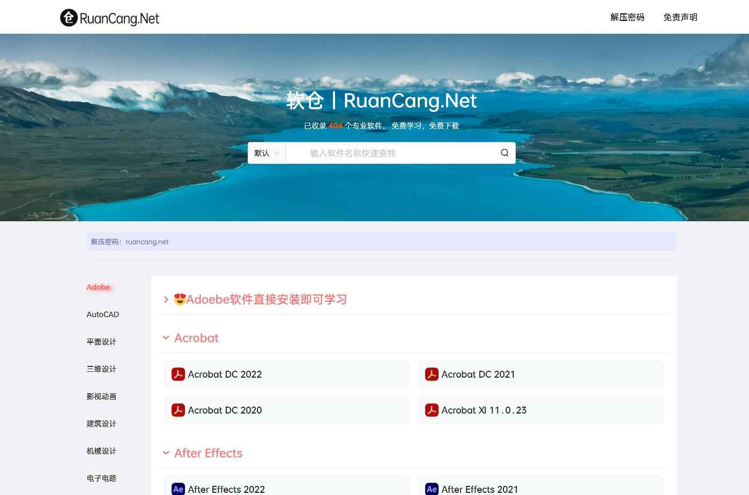Click the Acrobat XI 11.0.23 icon

432,410
